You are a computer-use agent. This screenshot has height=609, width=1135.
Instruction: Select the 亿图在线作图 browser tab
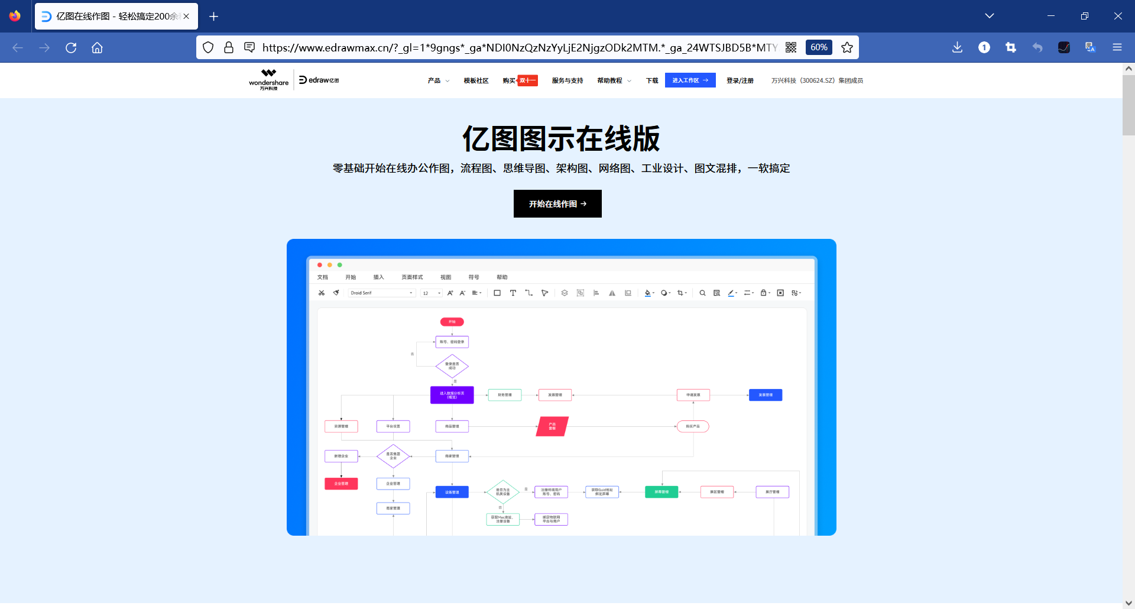point(116,17)
